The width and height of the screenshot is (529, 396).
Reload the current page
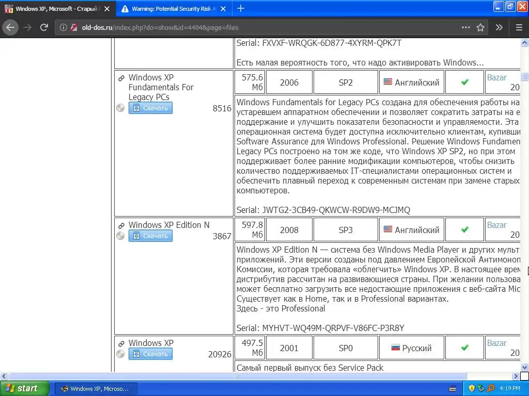point(44,27)
